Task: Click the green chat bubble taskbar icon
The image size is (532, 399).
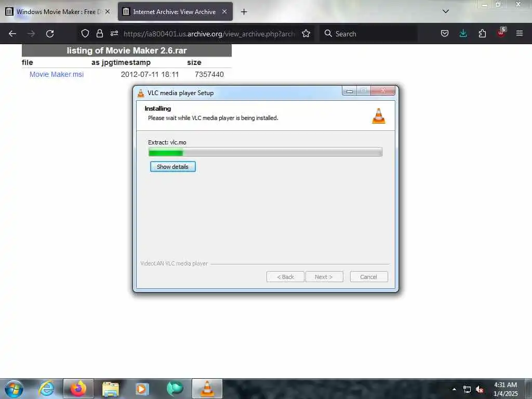Action: coord(175,389)
